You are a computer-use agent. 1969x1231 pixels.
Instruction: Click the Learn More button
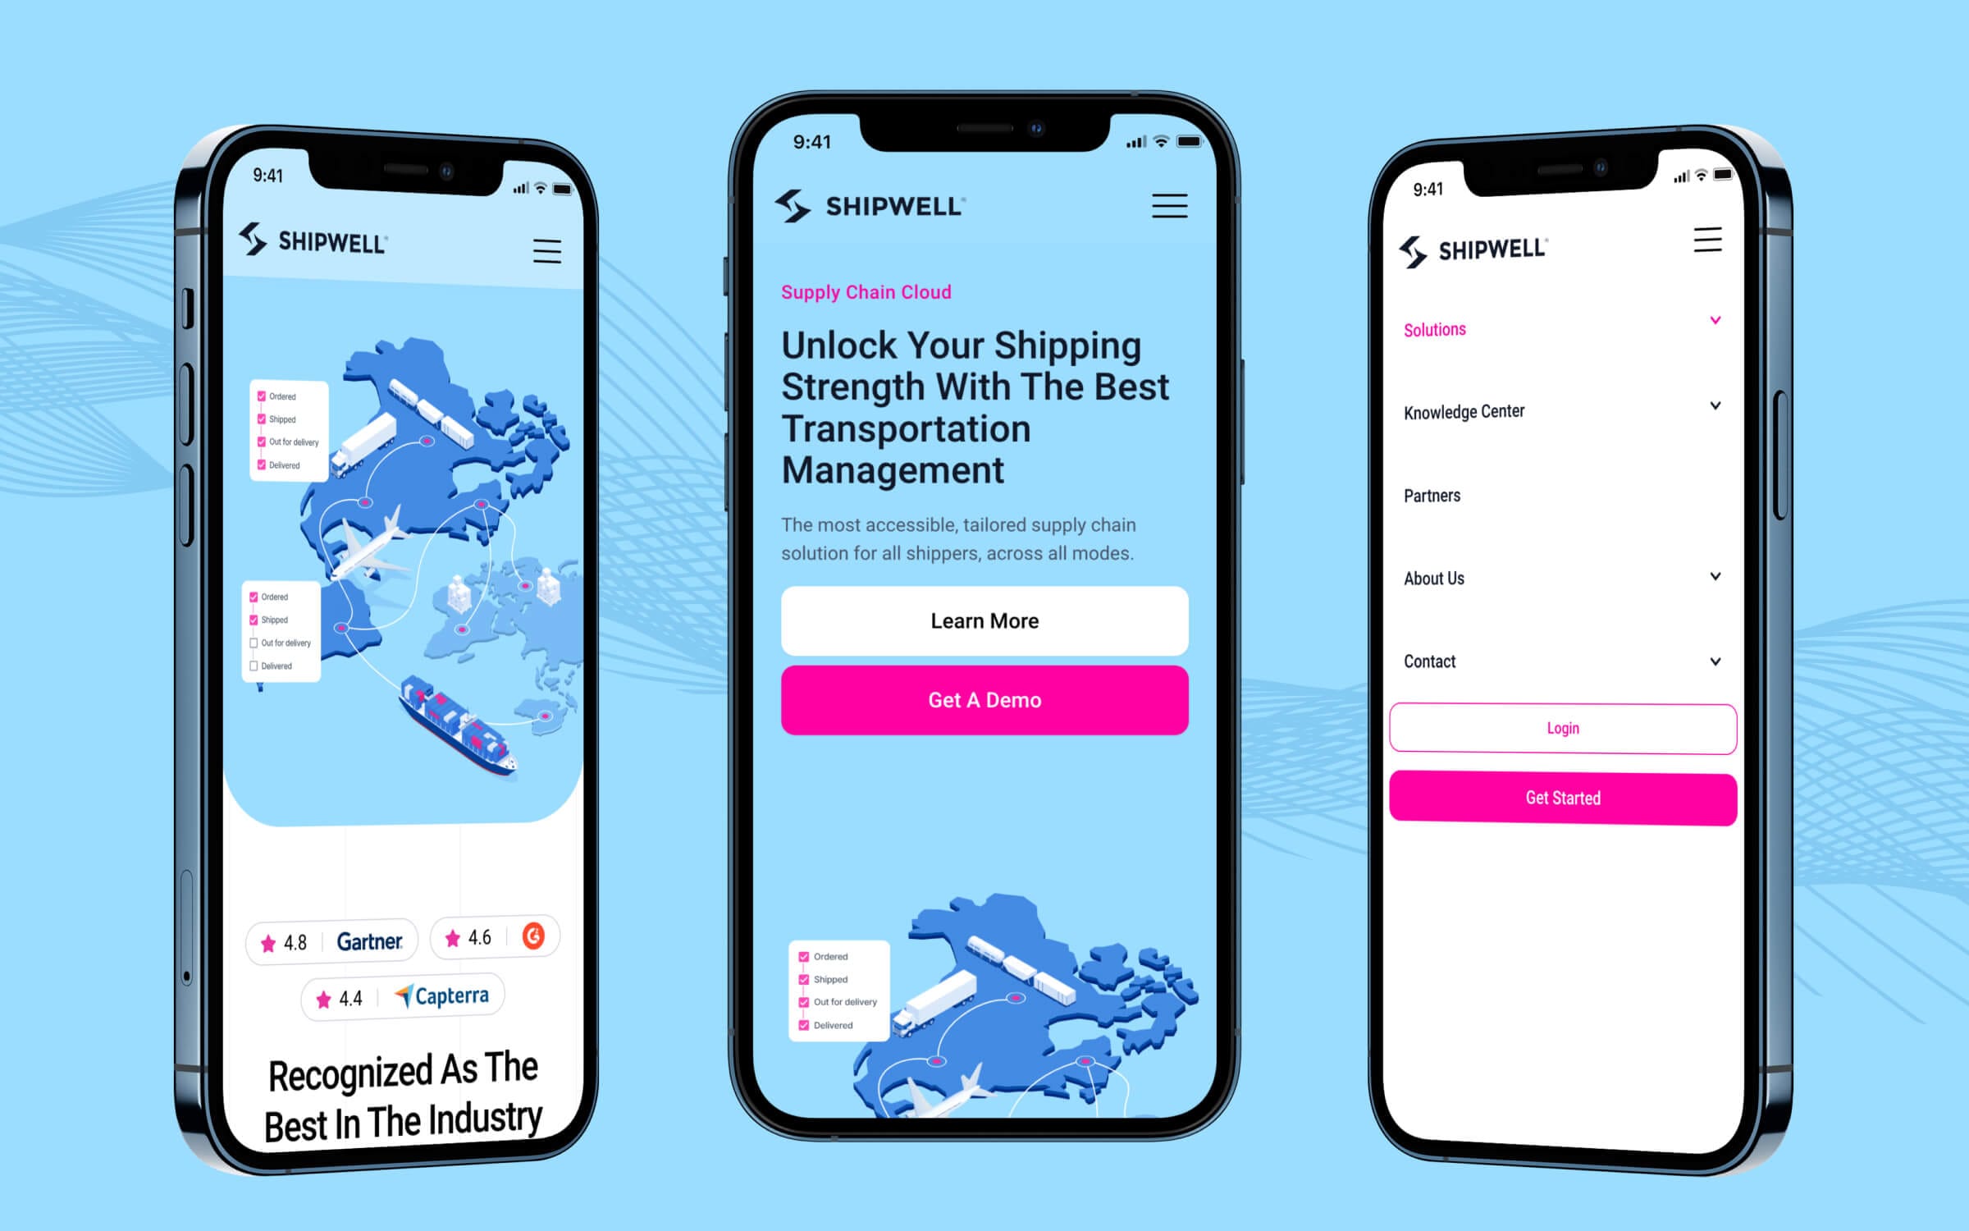pyautogui.click(x=984, y=620)
